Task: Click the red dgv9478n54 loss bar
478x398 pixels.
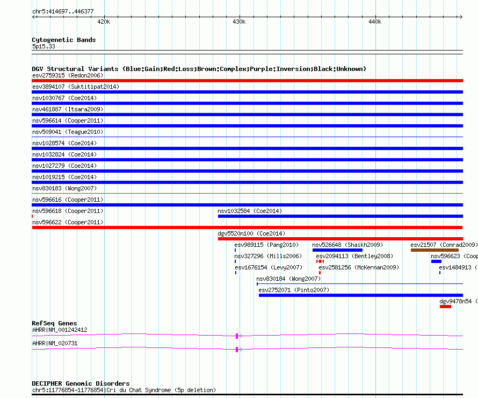Action: [x=445, y=307]
